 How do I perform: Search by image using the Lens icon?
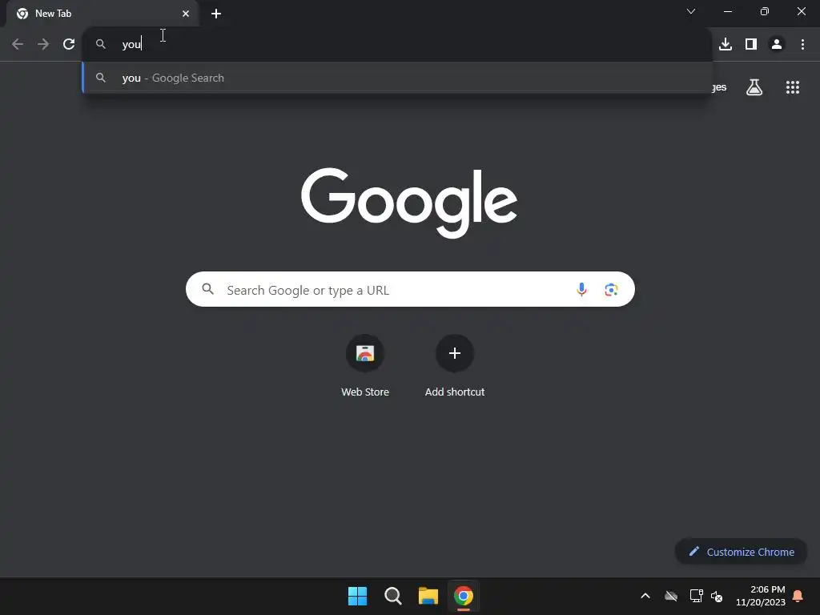click(611, 289)
